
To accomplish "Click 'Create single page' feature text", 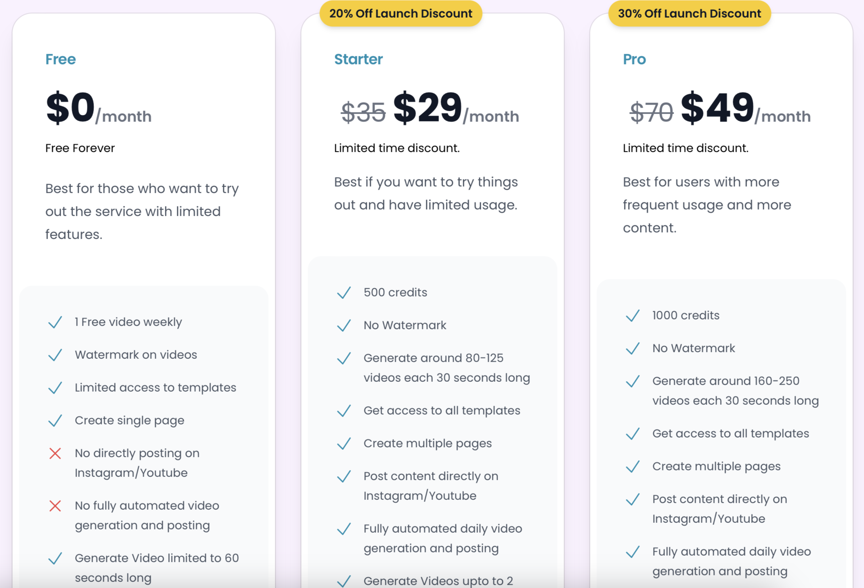I will [x=130, y=421].
